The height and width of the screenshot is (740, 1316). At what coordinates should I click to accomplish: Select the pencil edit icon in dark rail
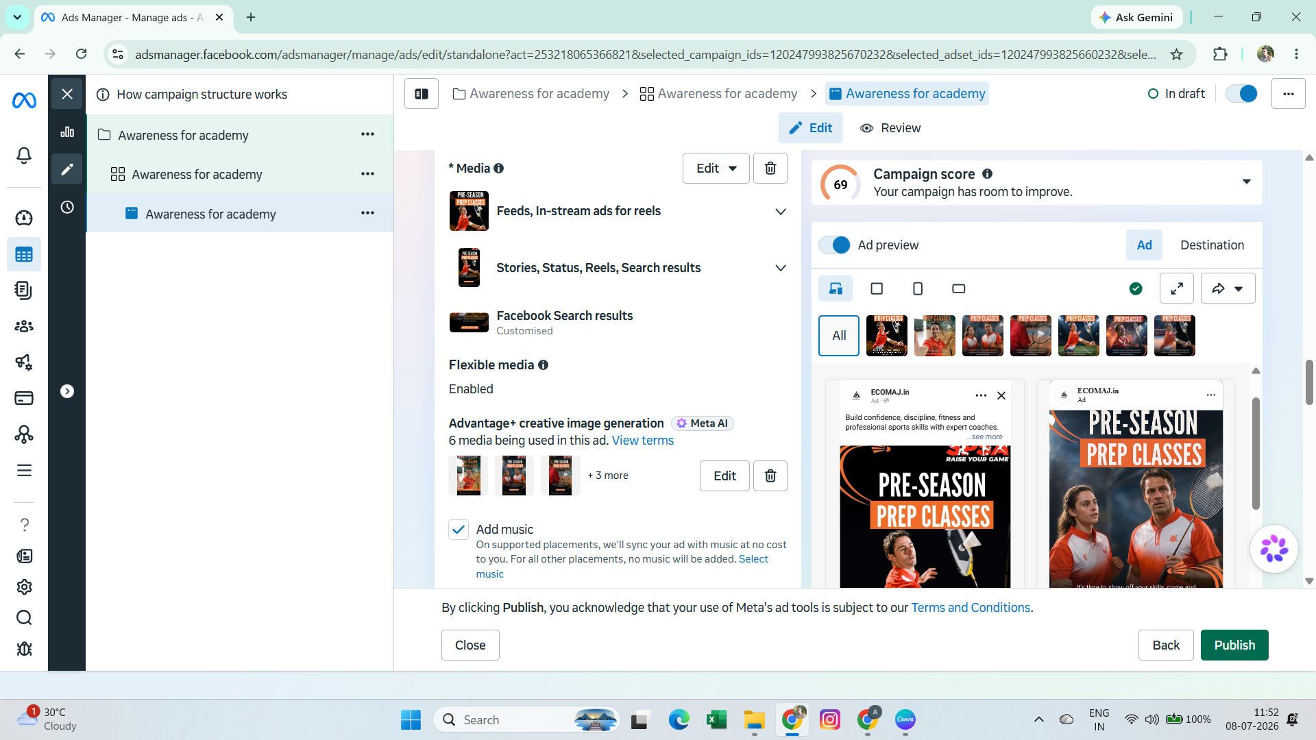point(67,169)
